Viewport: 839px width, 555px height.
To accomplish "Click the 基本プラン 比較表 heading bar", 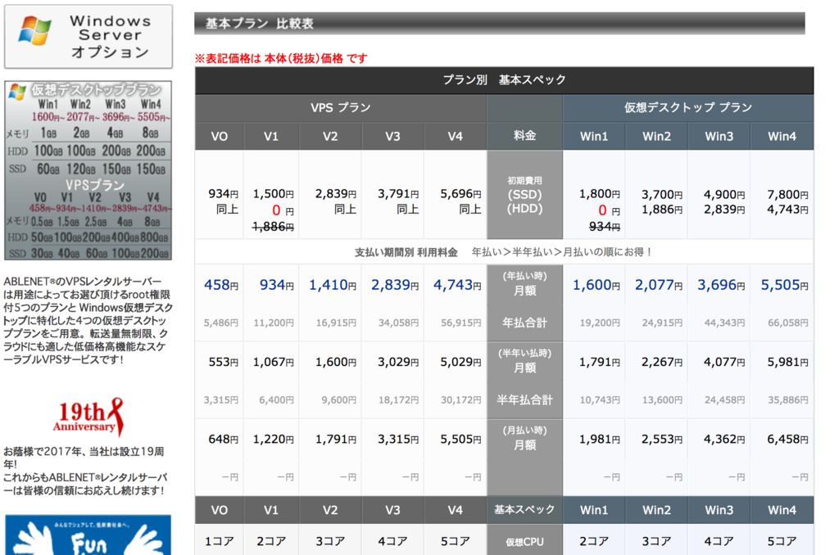I will click(x=499, y=24).
